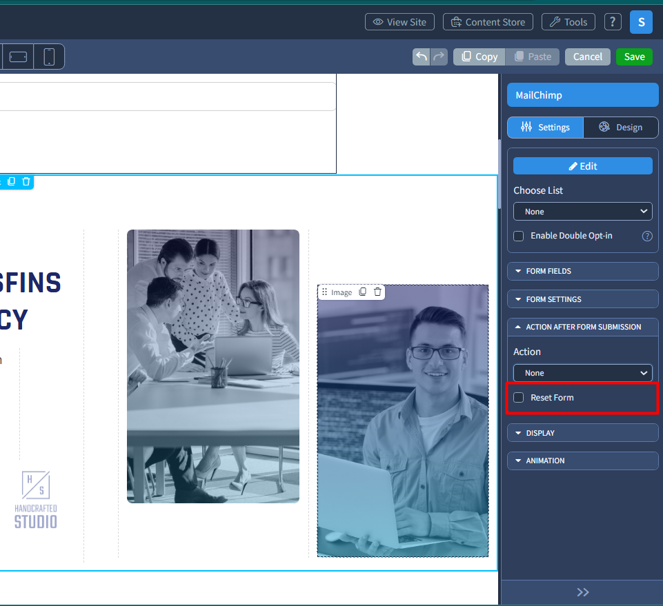Redo the last undone change

click(x=439, y=57)
